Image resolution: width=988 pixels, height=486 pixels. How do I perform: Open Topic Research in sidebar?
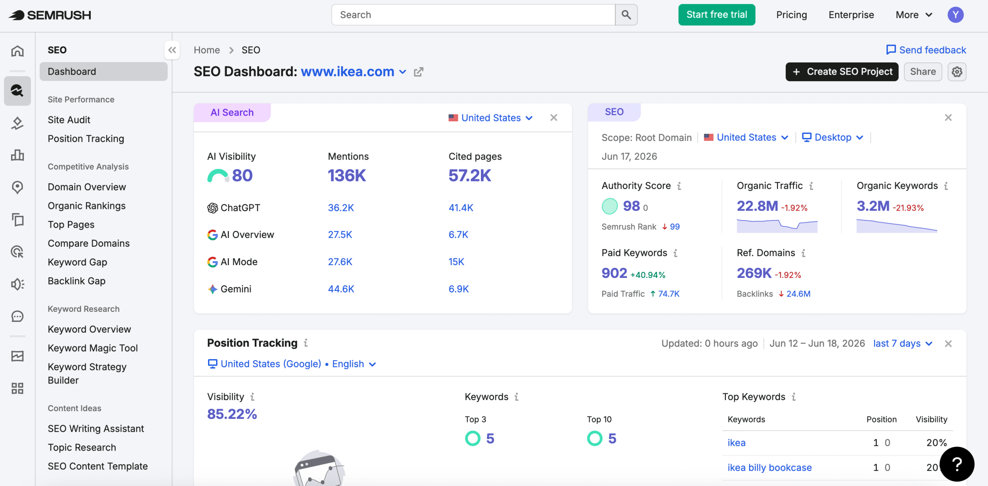coord(82,447)
